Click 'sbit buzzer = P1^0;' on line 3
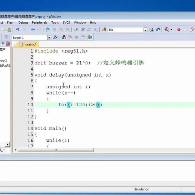 (62, 63)
